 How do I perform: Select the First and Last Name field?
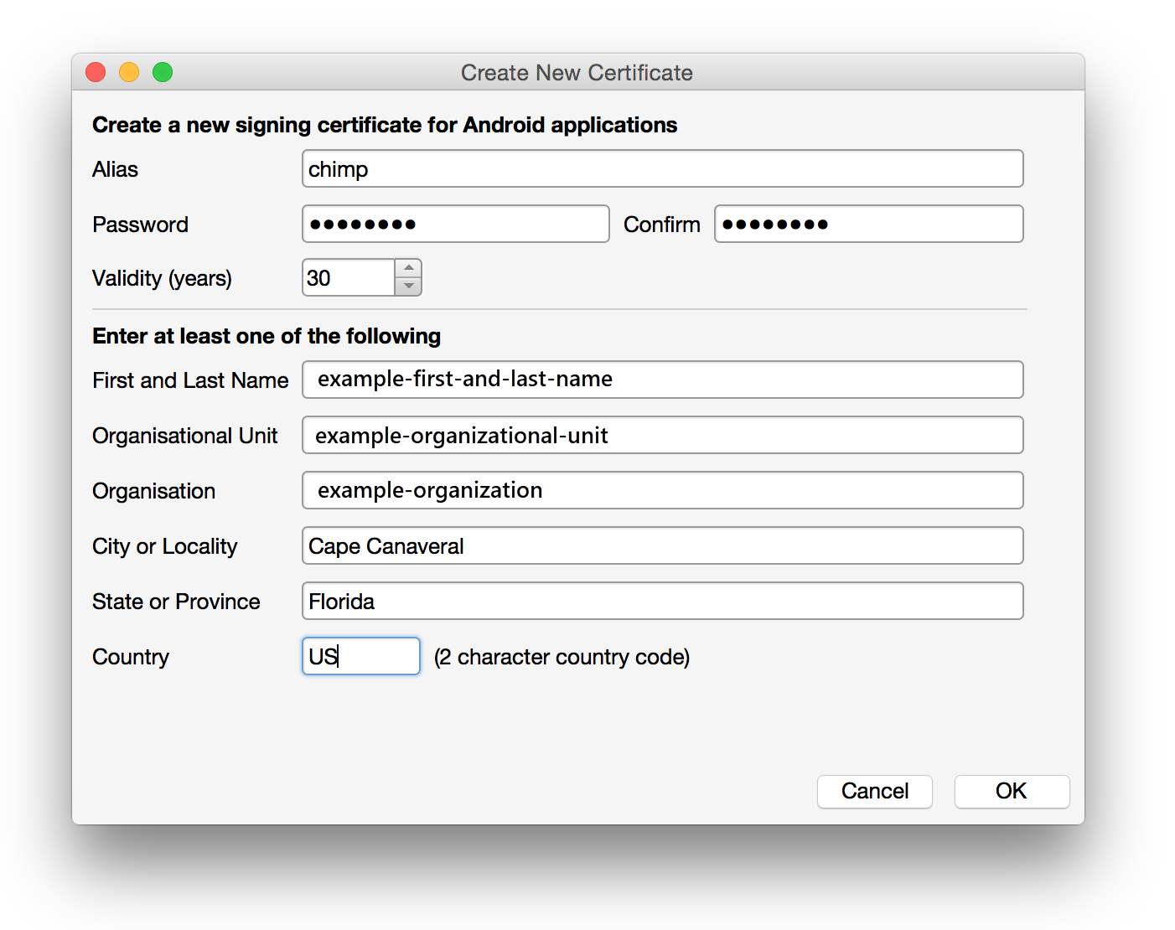click(662, 380)
